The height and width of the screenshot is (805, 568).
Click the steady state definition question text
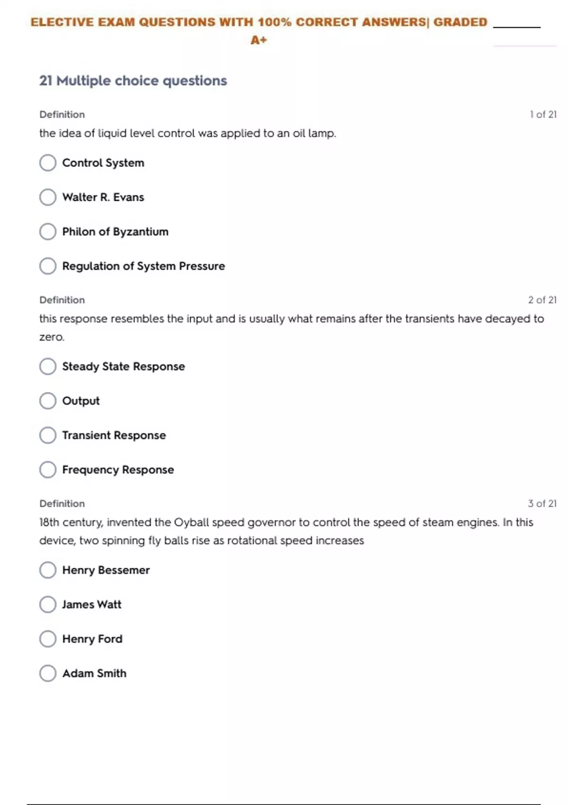(x=291, y=319)
